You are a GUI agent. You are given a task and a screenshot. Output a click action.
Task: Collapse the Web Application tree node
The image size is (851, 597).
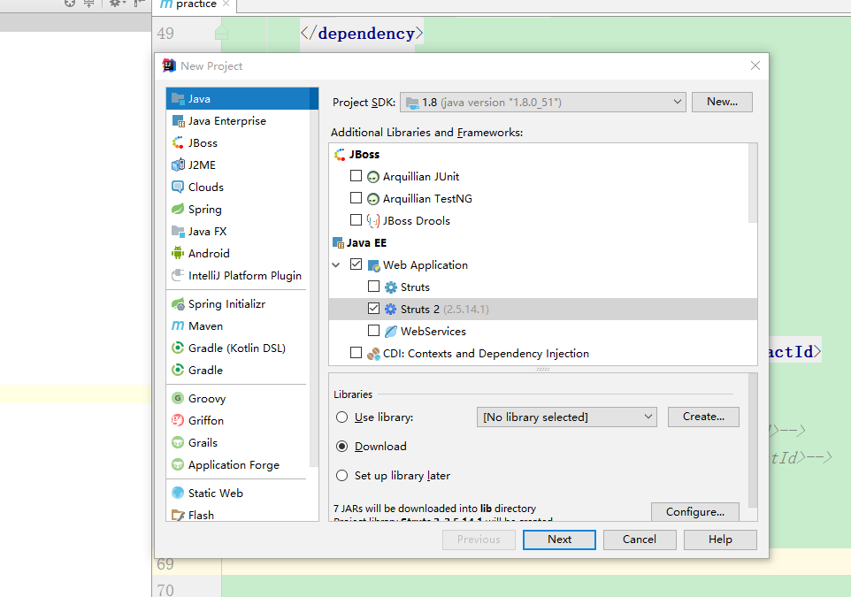(x=336, y=264)
